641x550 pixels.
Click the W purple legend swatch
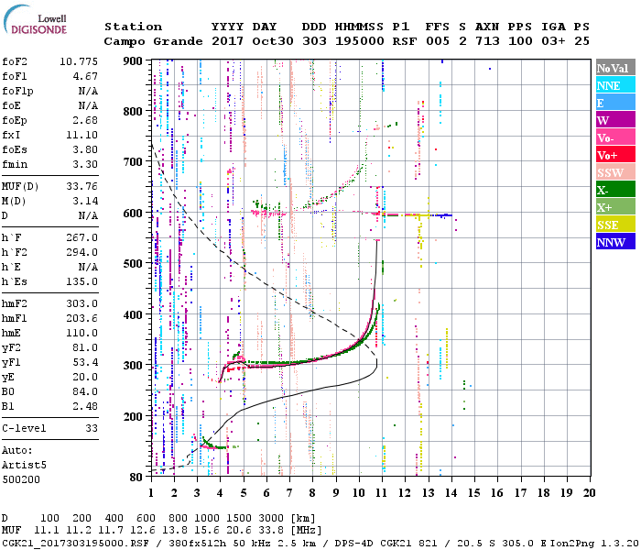[615, 120]
